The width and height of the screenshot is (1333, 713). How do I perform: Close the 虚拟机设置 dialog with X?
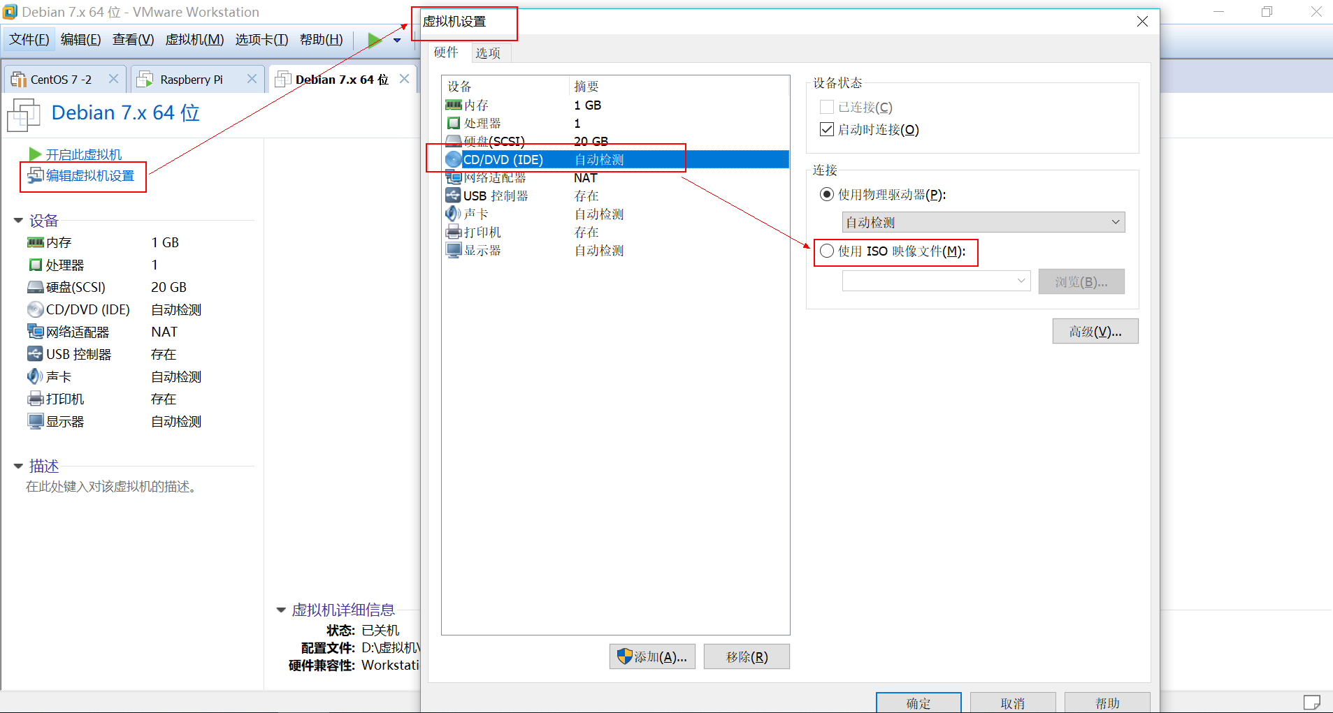1142,22
